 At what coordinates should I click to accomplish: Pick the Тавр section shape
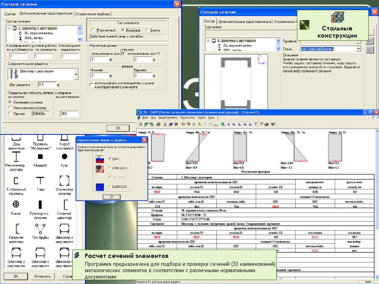[x=40, y=180]
